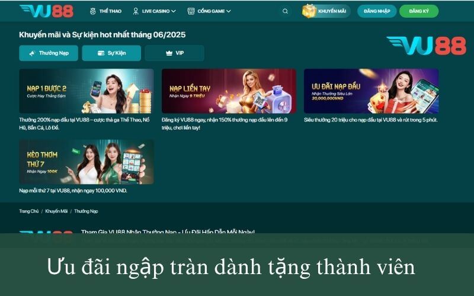Go to Trang Chủ in breadcrumb
Viewport: 474px width, 296px height.
29,211
